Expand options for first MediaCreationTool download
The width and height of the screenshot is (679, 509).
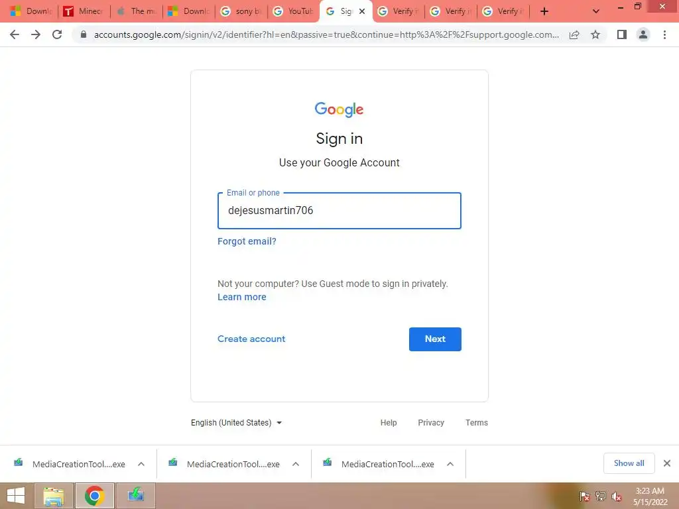pyautogui.click(x=141, y=464)
